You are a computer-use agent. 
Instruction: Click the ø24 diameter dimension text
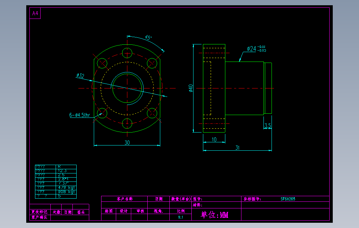coord(251,49)
